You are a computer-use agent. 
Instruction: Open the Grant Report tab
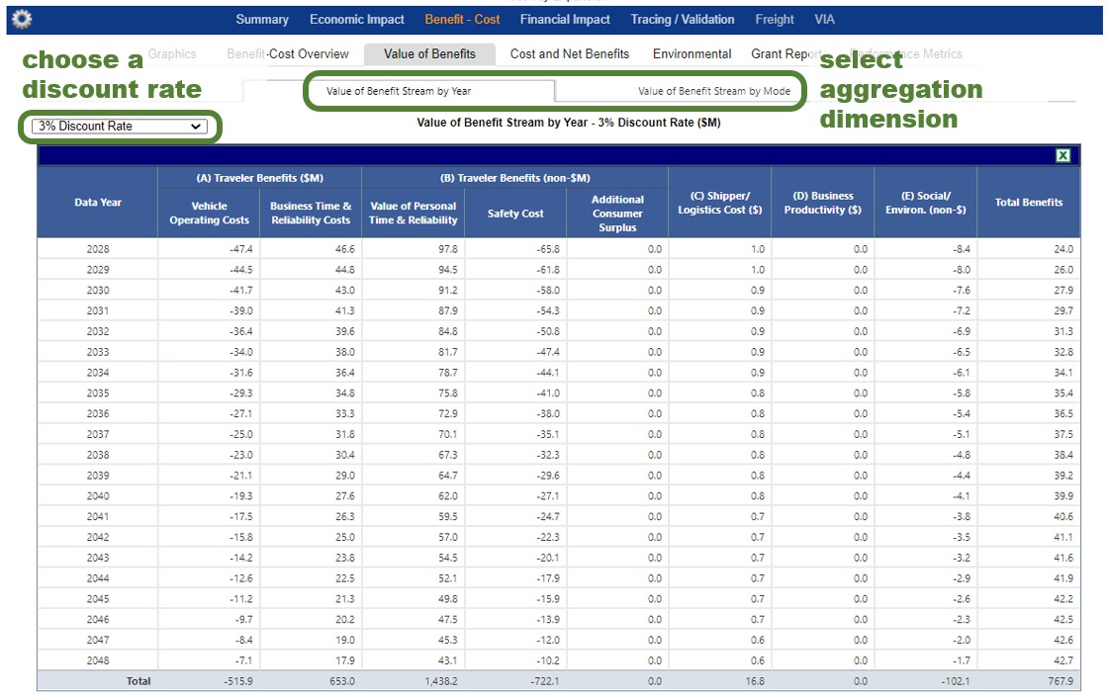[786, 54]
